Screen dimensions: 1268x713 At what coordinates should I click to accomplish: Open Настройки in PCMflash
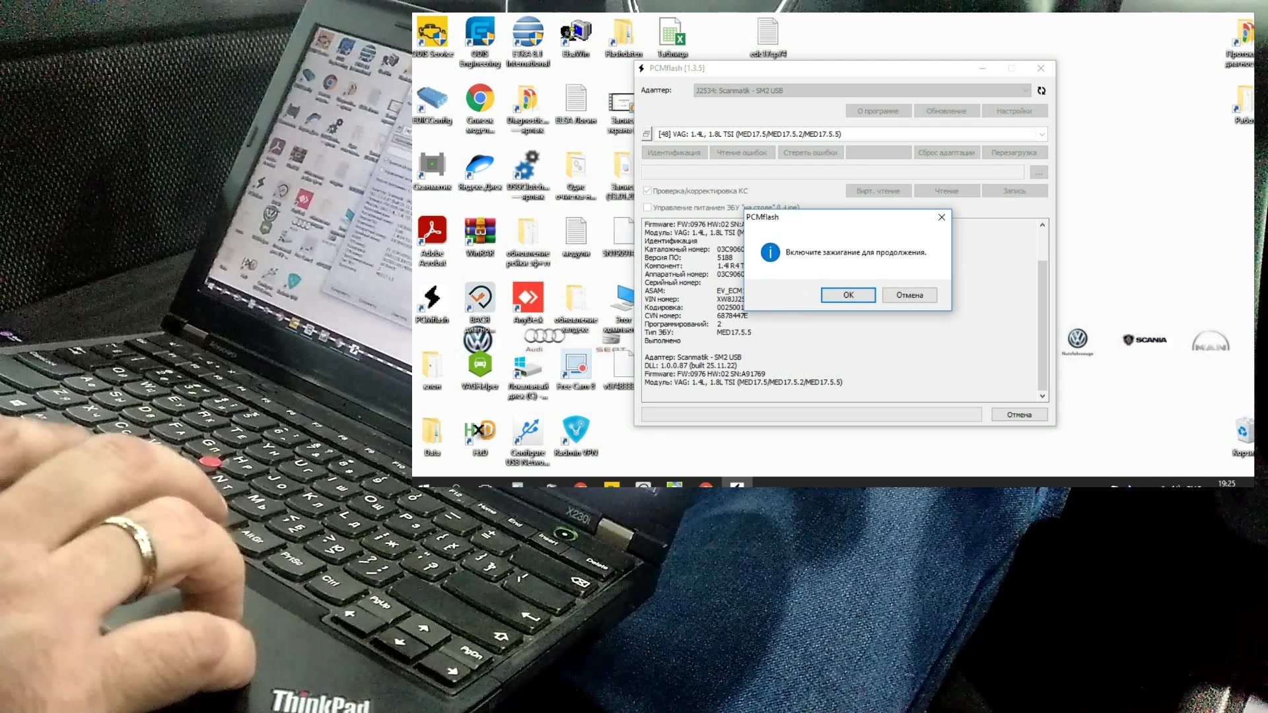click(1014, 111)
